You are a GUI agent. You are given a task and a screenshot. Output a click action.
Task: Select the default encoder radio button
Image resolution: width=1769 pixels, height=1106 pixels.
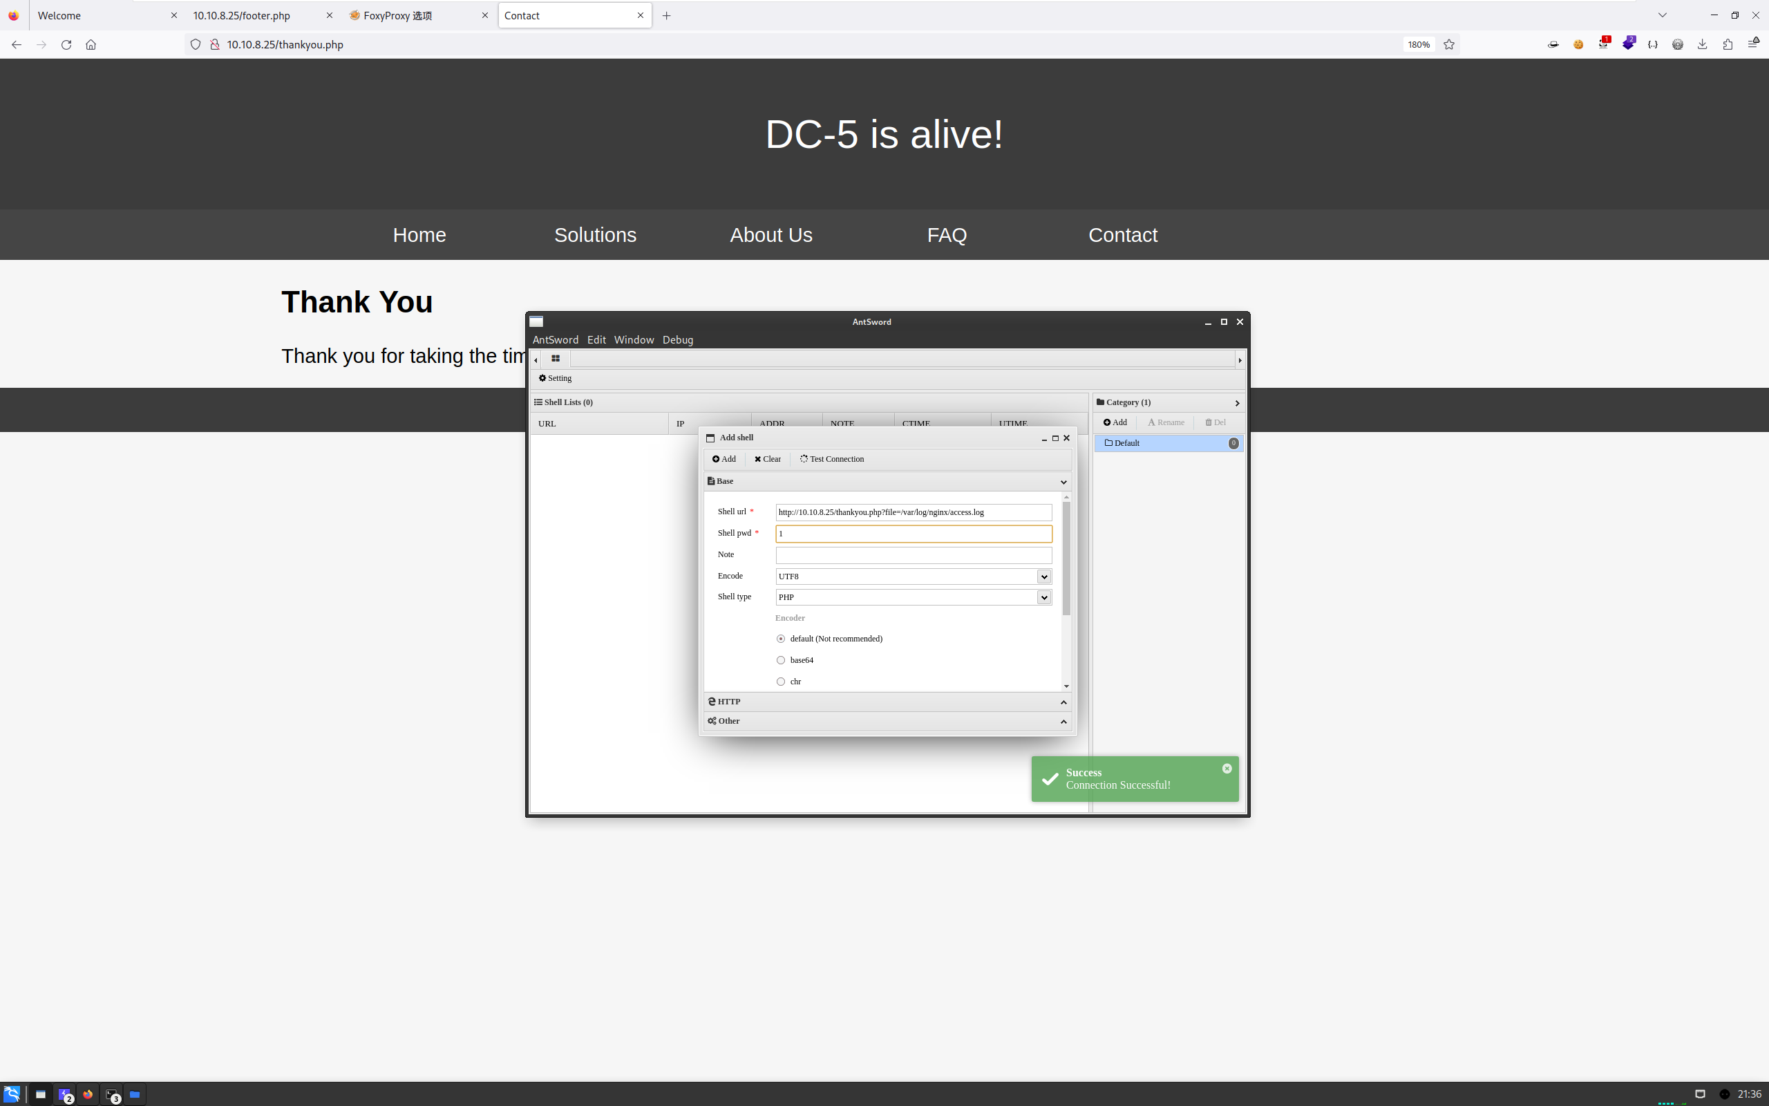[x=781, y=639]
